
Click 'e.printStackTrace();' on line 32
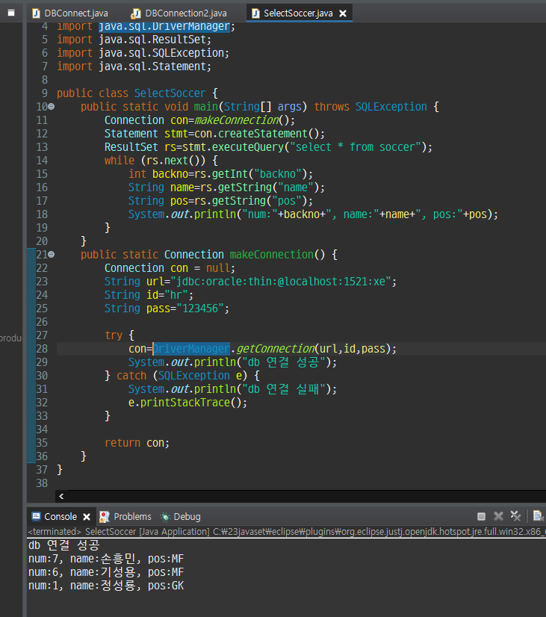click(187, 402)
